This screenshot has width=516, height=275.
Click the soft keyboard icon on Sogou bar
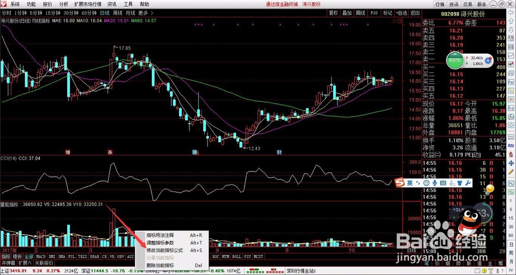click(443, 183)
